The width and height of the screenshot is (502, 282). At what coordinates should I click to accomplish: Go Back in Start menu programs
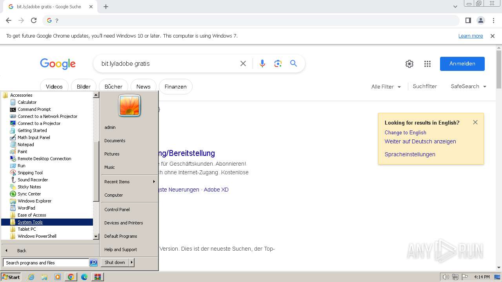pyautogui.click(x=22, y=251)
